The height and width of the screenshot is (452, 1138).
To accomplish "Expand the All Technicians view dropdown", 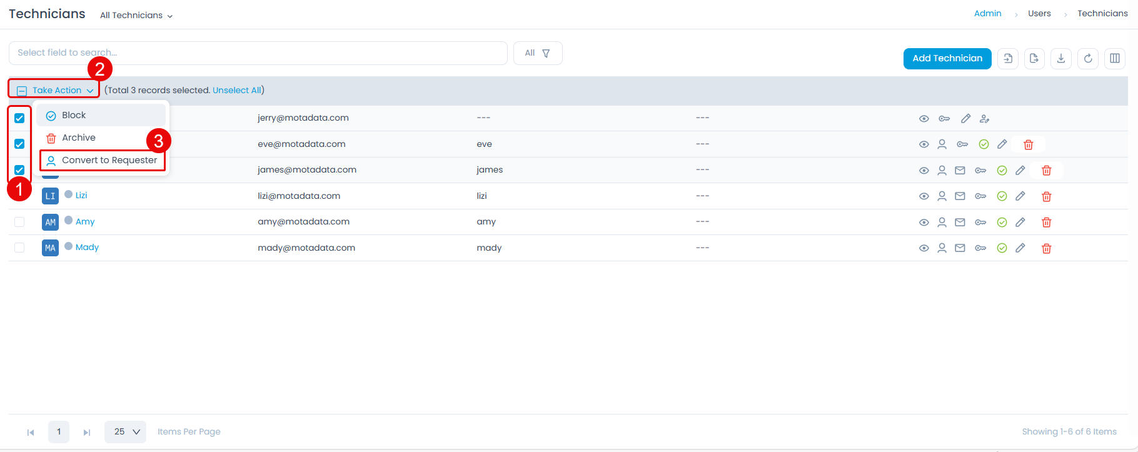I will click(x=136, y=15).
